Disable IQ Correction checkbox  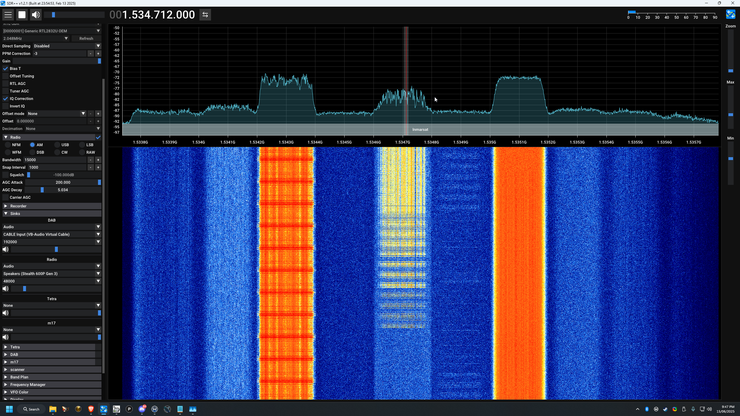(x=5, y=99)
